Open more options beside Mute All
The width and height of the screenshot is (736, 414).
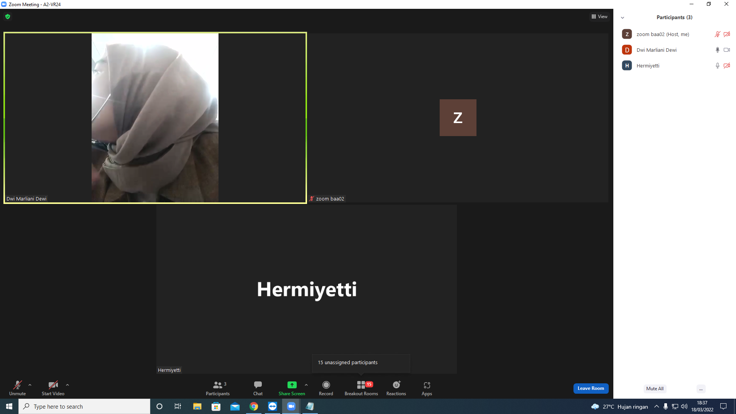click(x=701, y=389)
